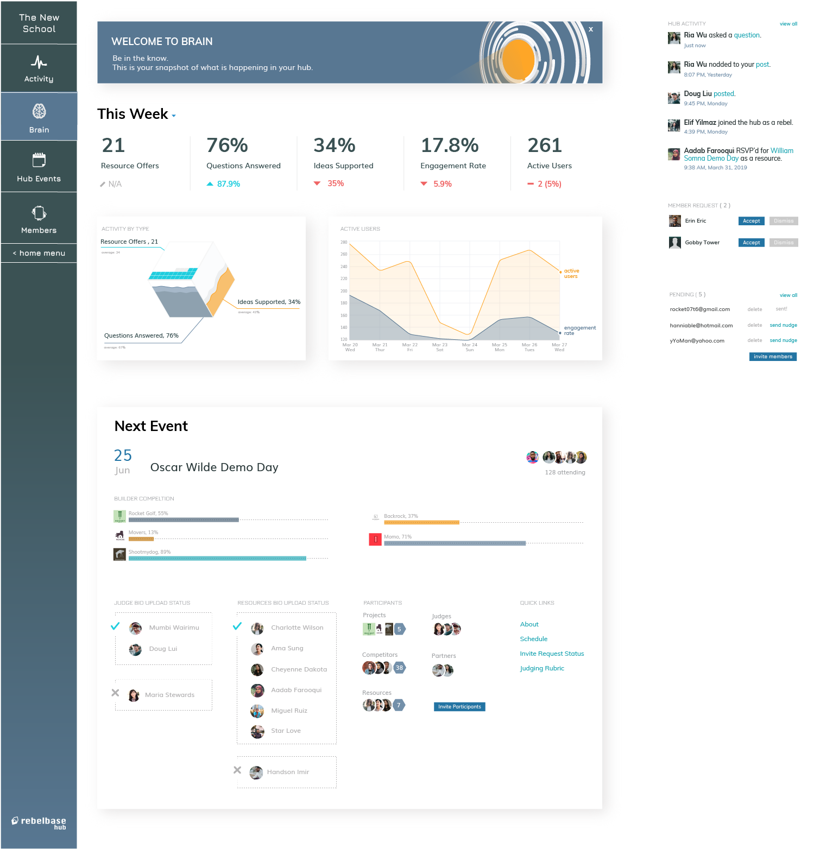Click the rebelbase hub logo

coord(39,822)
